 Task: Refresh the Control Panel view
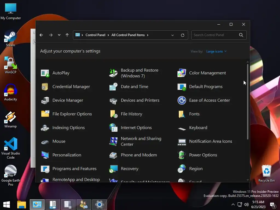182,35
